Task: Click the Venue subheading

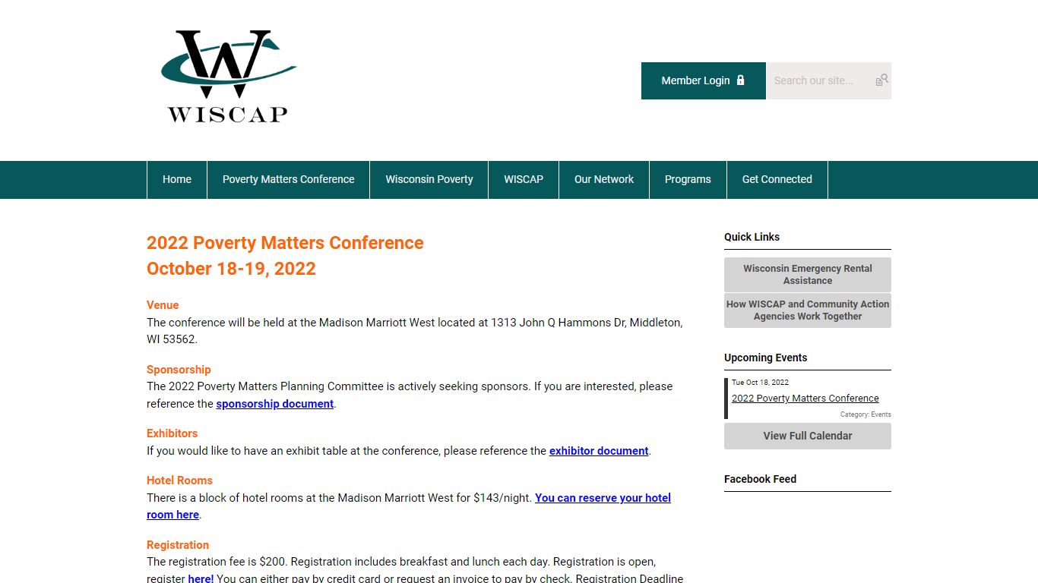Action: 163,305
